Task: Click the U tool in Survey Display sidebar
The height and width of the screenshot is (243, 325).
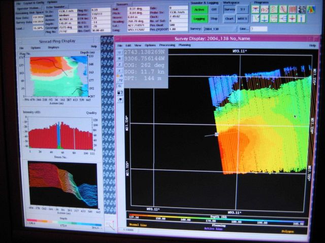Action: pyautogui.click(x=120, y=52)
